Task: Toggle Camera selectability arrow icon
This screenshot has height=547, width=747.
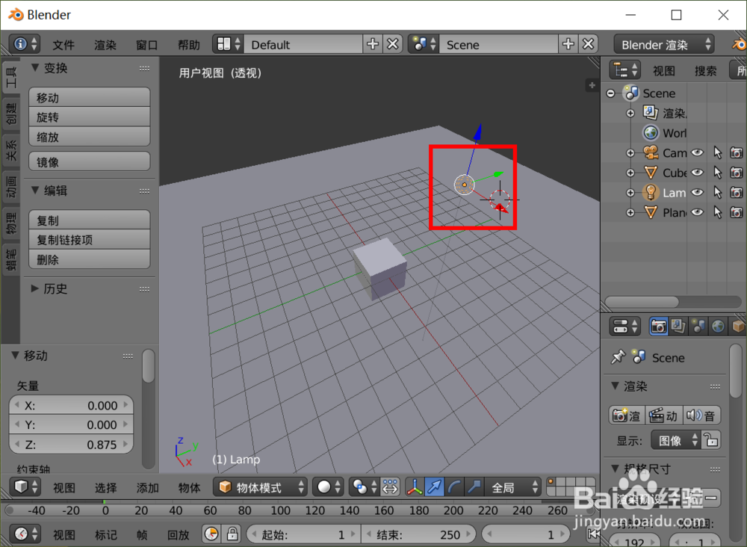Action: click(717, 152)
